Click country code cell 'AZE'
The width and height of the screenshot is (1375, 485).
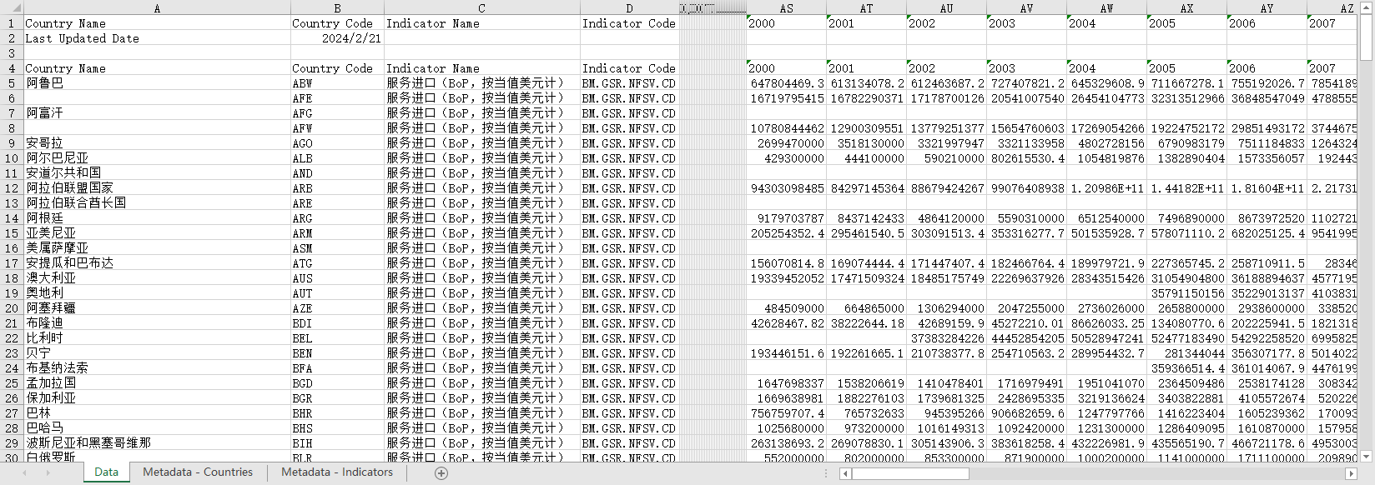337,308
